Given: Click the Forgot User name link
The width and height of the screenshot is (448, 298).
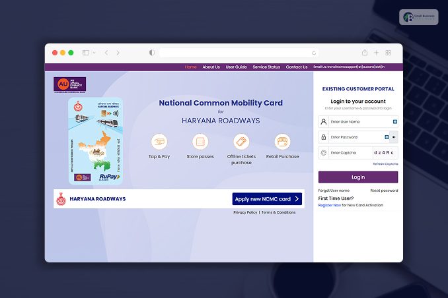Looking at the screenshot, I should [x=334, y=191].
